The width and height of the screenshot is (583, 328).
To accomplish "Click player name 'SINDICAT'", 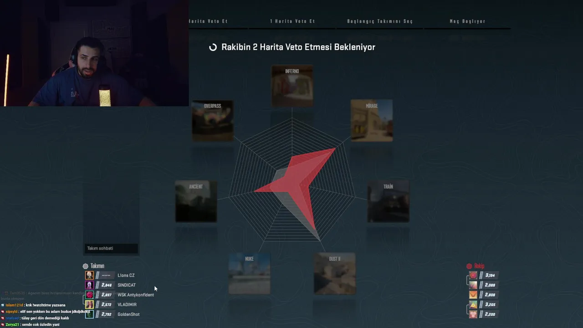I will coord(127,285).
